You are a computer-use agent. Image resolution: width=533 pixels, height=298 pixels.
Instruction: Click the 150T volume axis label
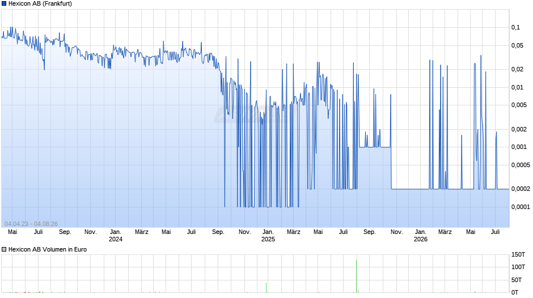[518, 254]
